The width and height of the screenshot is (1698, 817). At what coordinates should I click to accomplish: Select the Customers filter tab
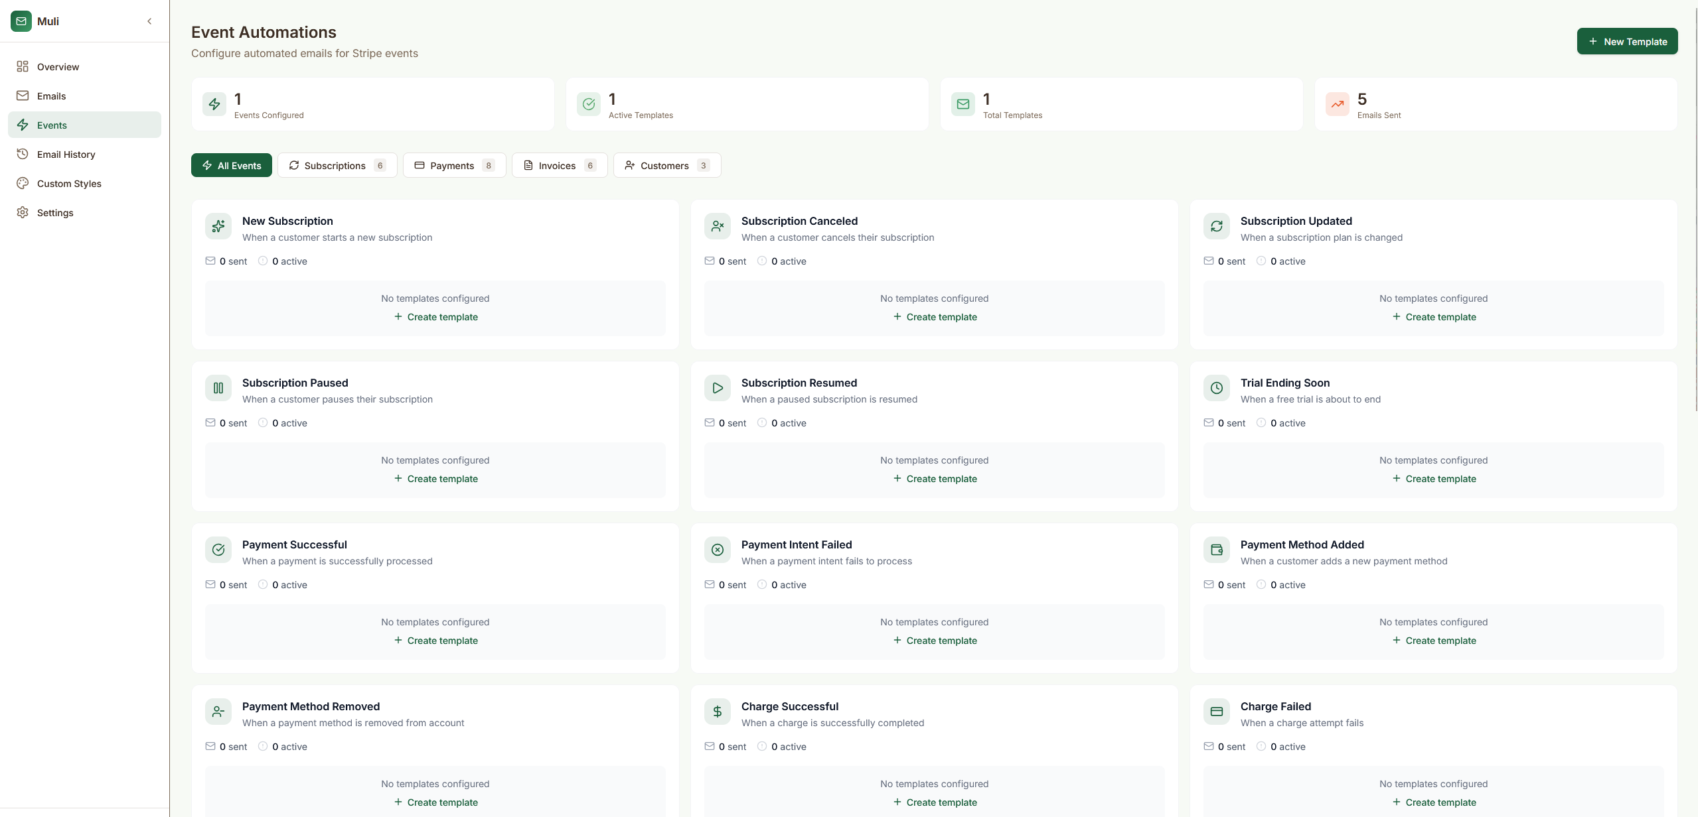click(x=666, y=165)
